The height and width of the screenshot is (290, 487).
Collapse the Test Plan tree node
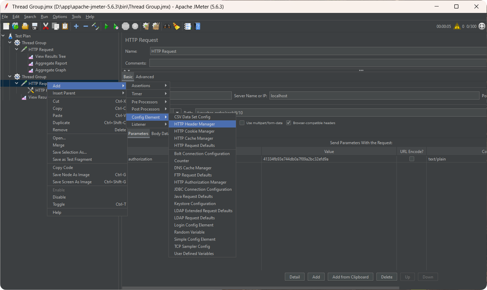3,36
